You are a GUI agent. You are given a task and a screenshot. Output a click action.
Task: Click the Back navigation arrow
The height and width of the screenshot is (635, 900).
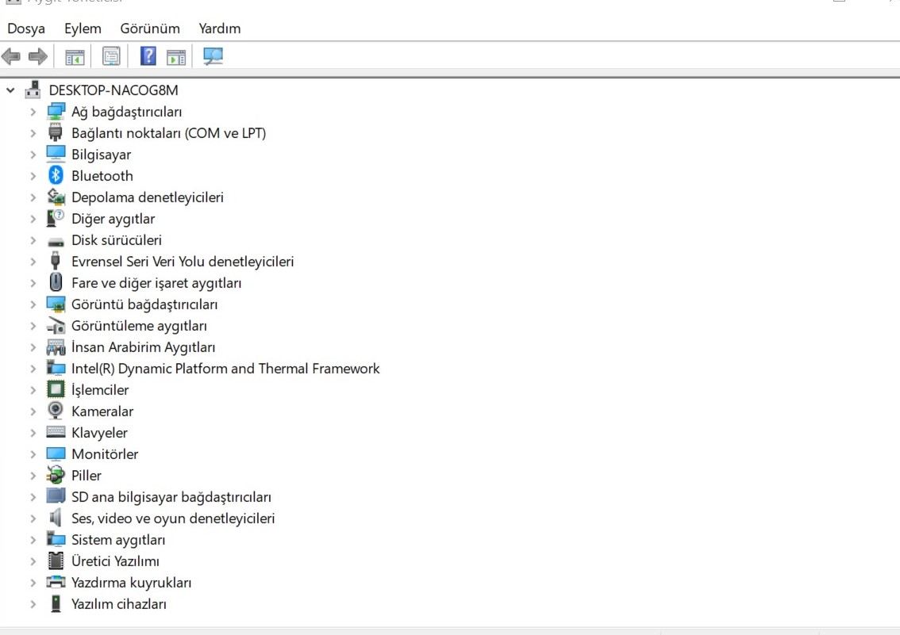tap(11, 55)
